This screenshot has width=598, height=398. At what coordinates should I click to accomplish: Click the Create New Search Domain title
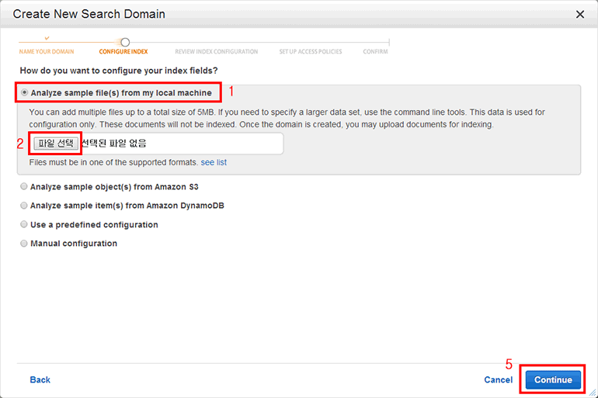coord(89,14)
